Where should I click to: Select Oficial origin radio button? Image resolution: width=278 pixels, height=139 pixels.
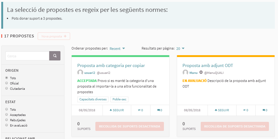[x=7, y=83]
